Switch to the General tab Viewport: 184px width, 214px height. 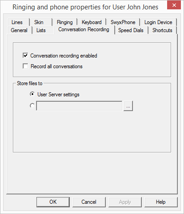[19, 30]
